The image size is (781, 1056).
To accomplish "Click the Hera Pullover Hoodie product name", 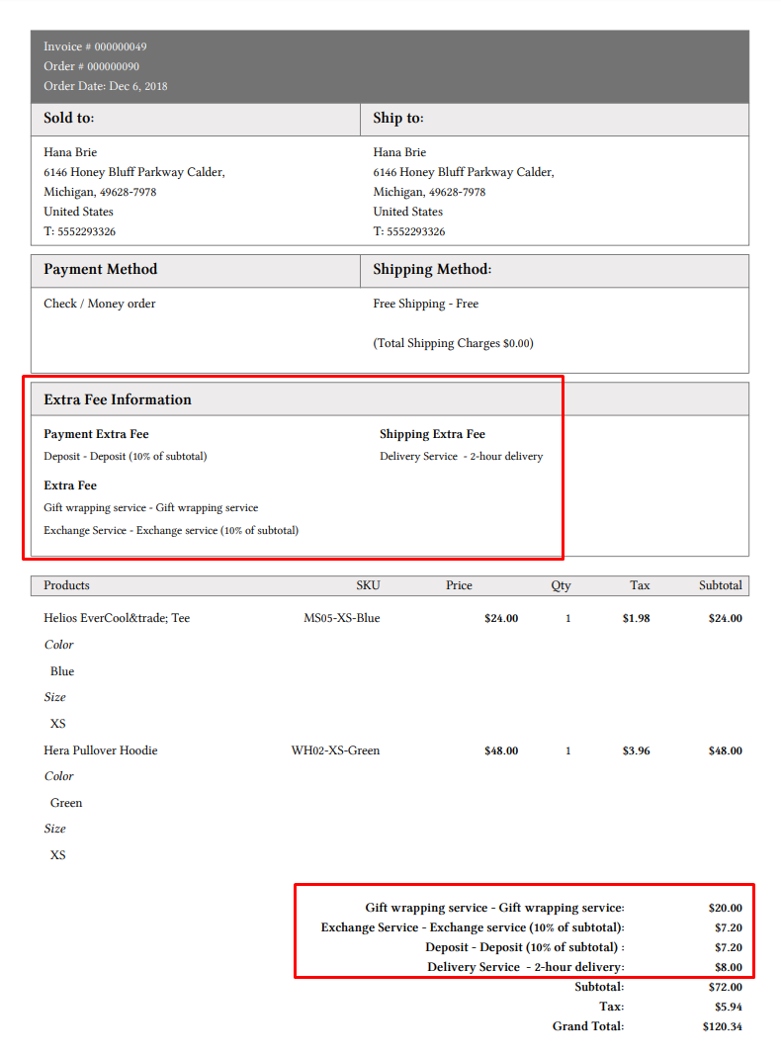I will (100, 750).
